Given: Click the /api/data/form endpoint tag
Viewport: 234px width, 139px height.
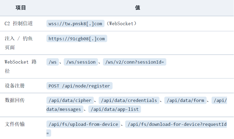Looking at the screenshot, I should point(185,100).
